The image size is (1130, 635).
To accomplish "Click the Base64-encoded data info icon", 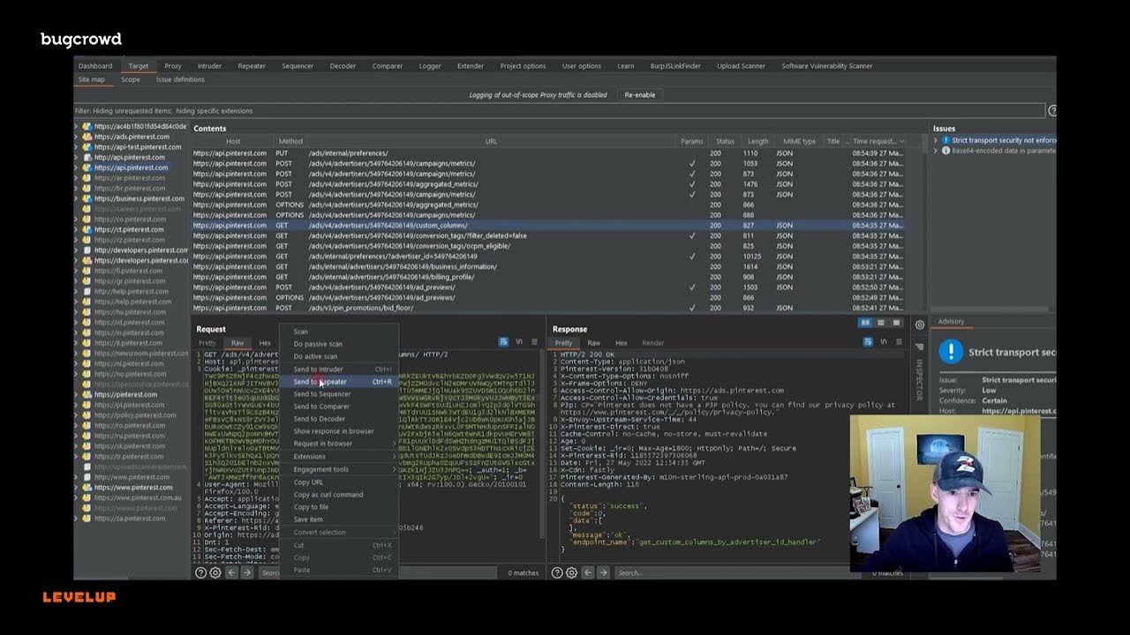I will pyautogui.click(x=946, y=151).
